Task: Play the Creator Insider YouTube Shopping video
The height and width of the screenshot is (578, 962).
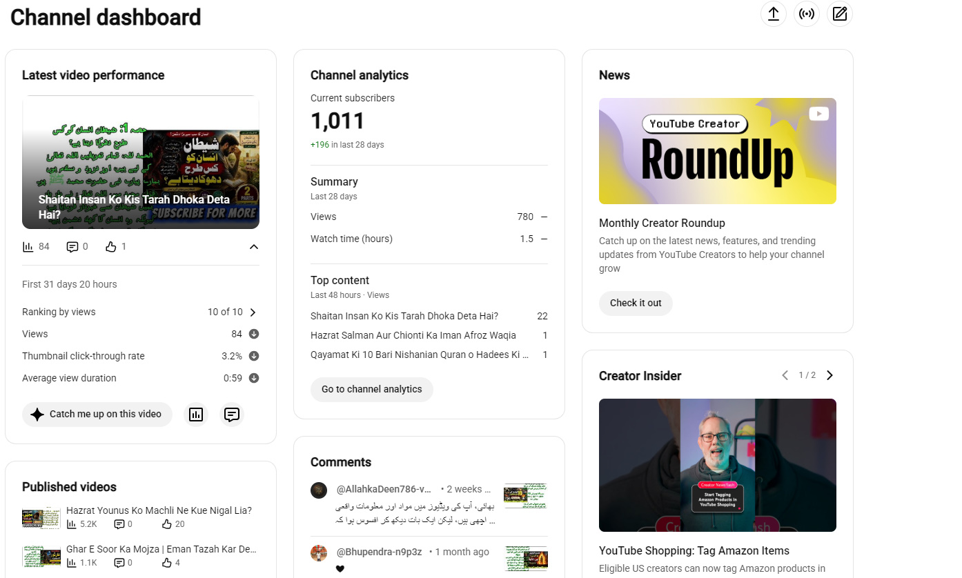Action: coord(718,465)
